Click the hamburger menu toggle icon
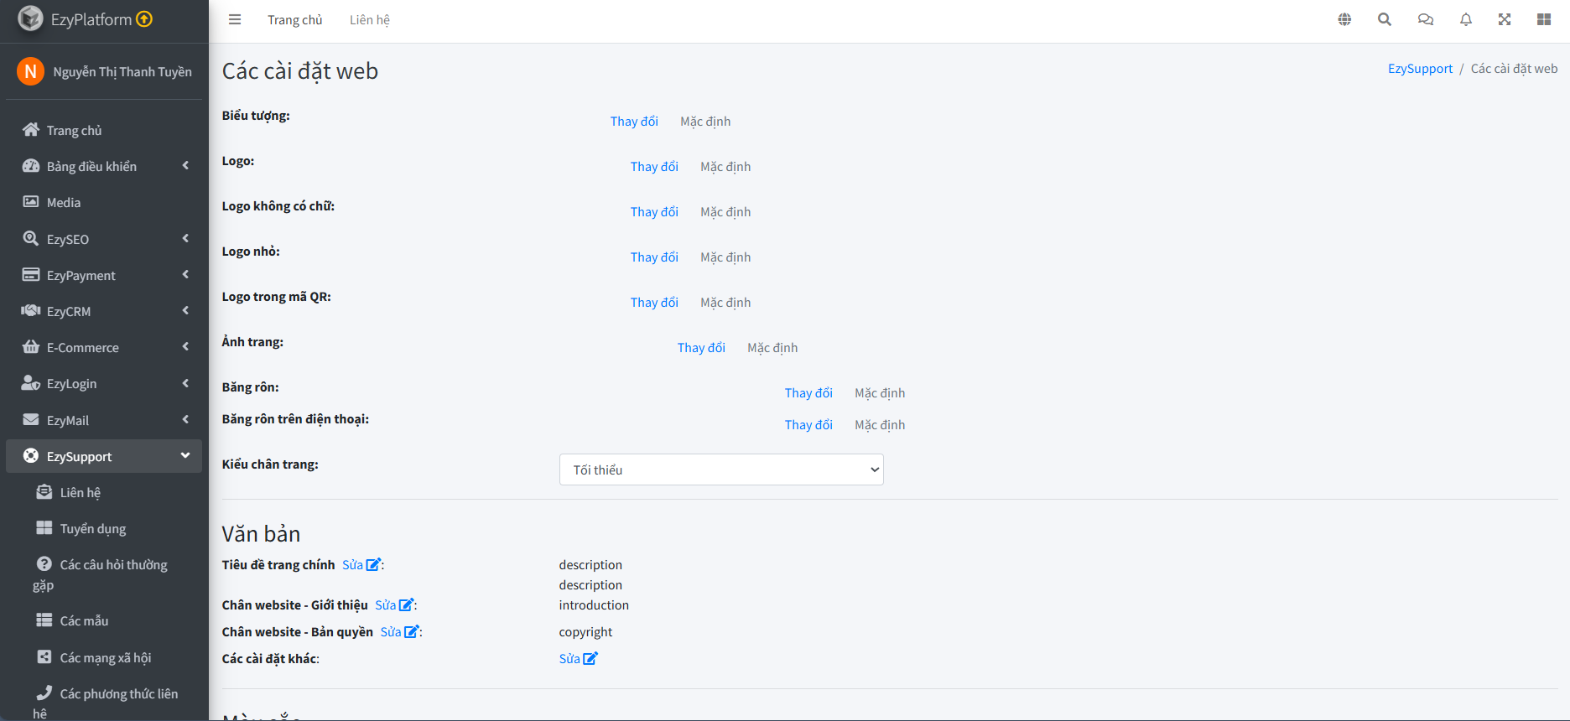Screen dimensions: 1570x721 click(x=235, y=19)
